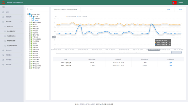Collapse the sidebar with the hamburger icon

click(x=3, y=7)
